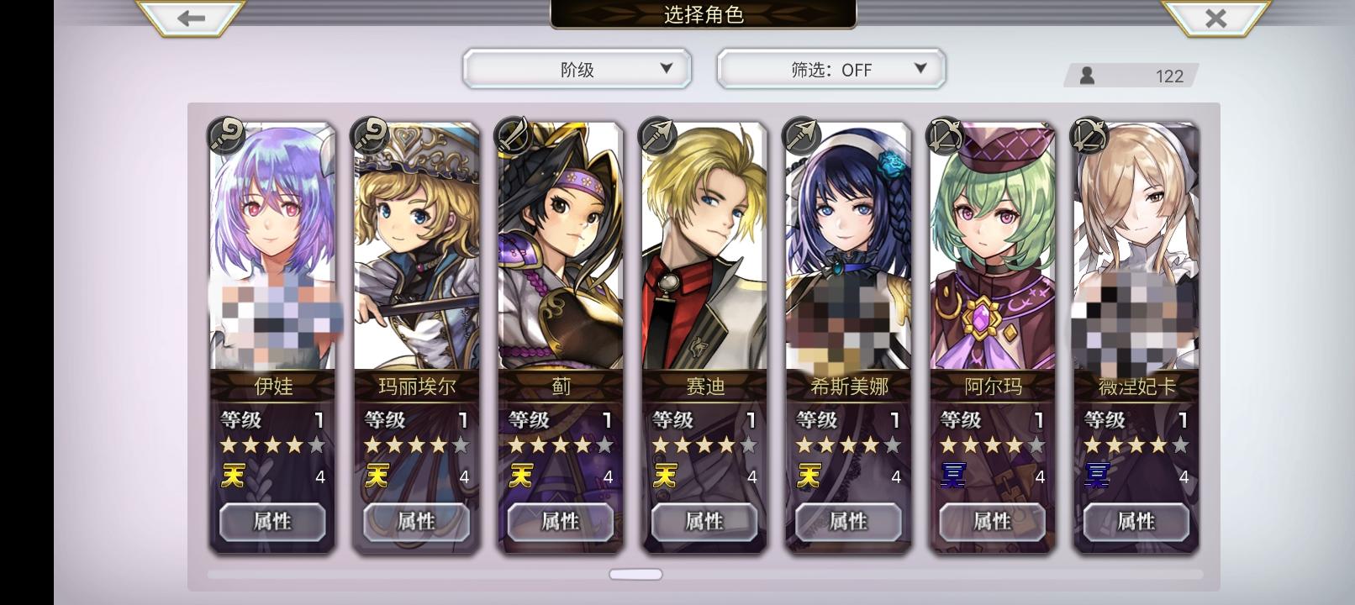Open 属性 for 赛迪
1355x605 pixels.
(704, 522)
